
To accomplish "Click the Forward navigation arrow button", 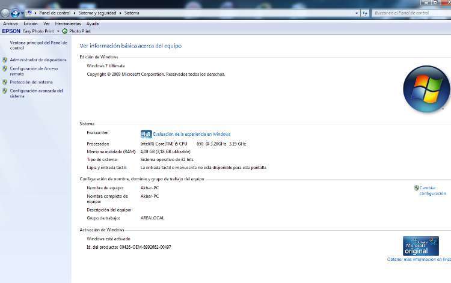I will pyautogui.click(x=15, y=13).
